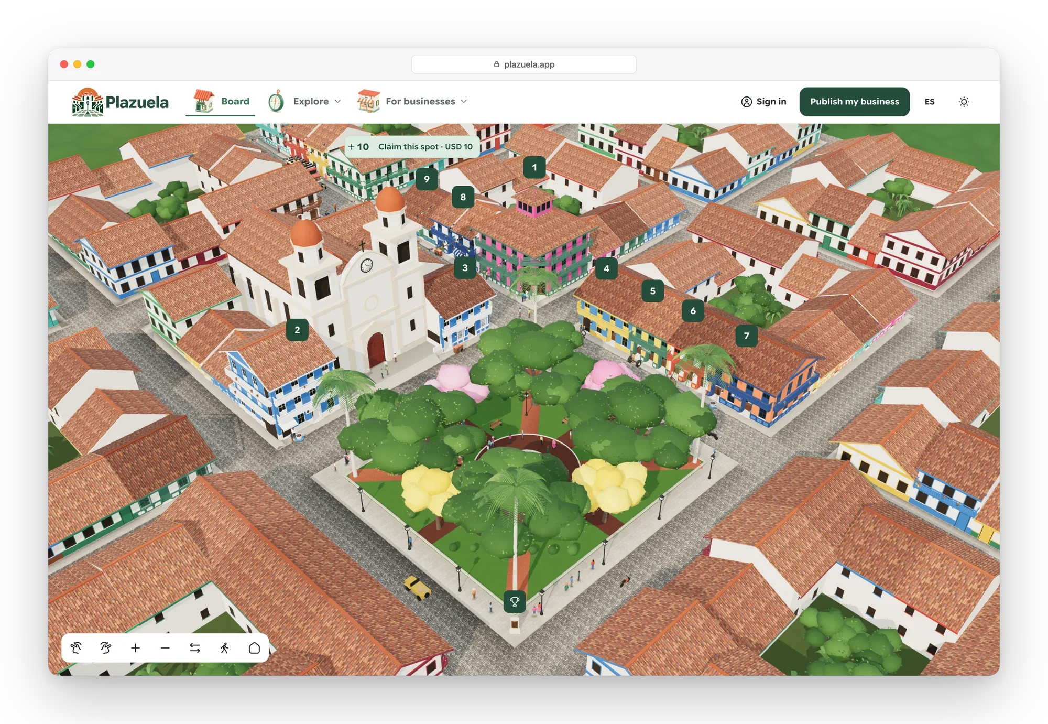Zoom in with the plus icon
This screenshot has width=1048, height=724.
point(135,648)
